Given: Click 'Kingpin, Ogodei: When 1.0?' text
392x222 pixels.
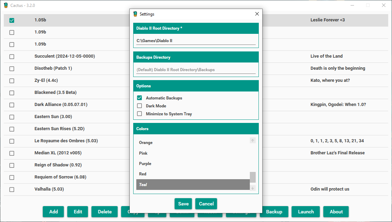Looking at the screenshot, I should click(338, 105).
